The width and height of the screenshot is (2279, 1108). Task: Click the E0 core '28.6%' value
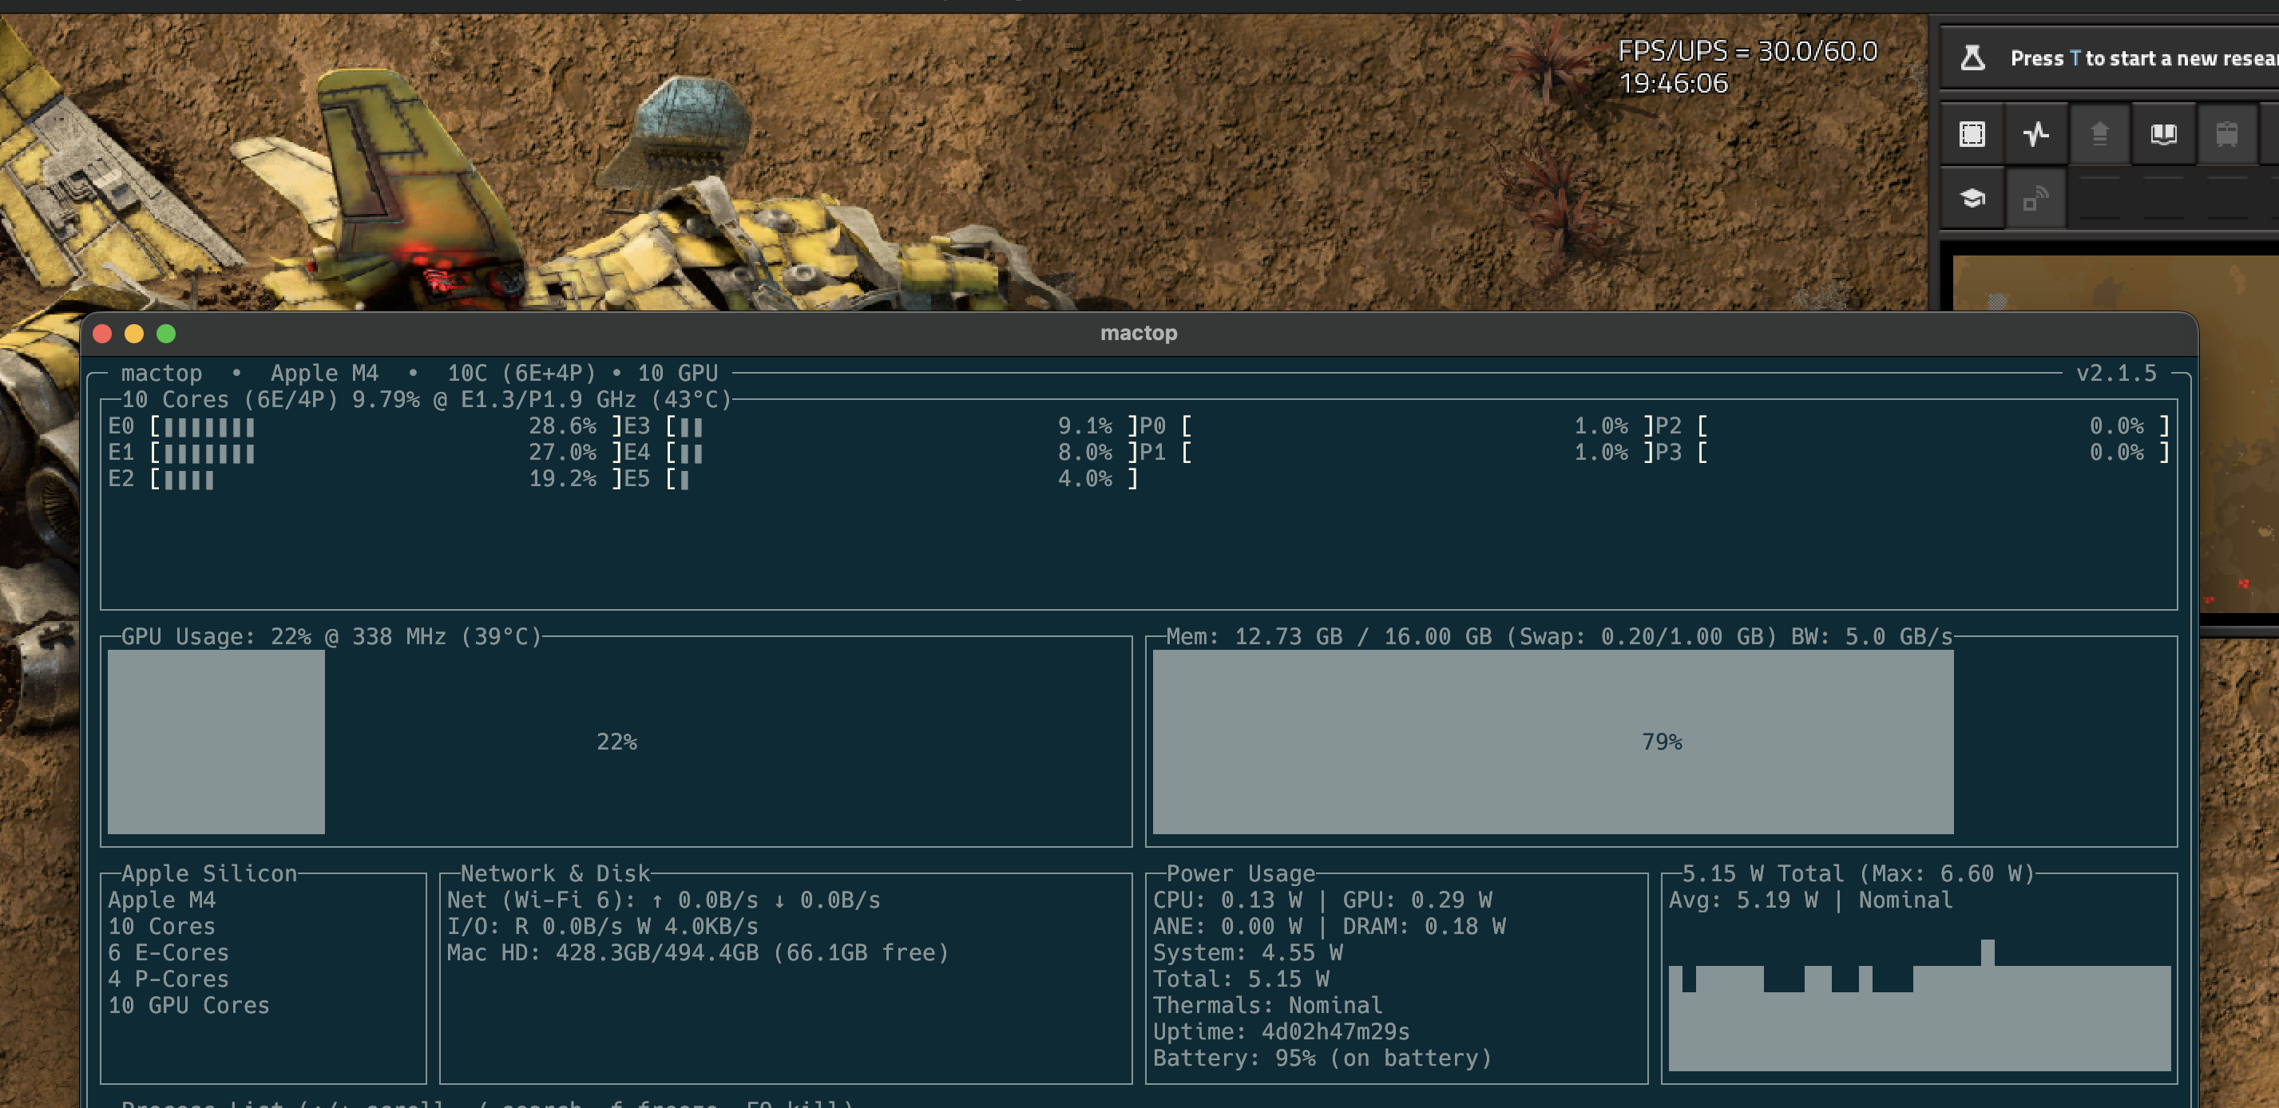tap(562, 426)
